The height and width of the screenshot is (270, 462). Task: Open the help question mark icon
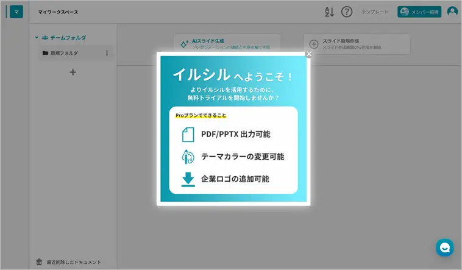tap(347, 12)
